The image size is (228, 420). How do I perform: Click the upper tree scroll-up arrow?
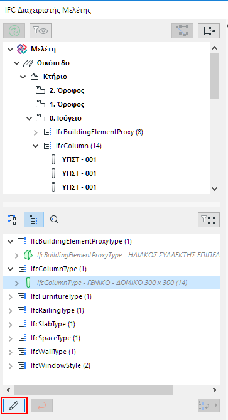pos(214,48)
